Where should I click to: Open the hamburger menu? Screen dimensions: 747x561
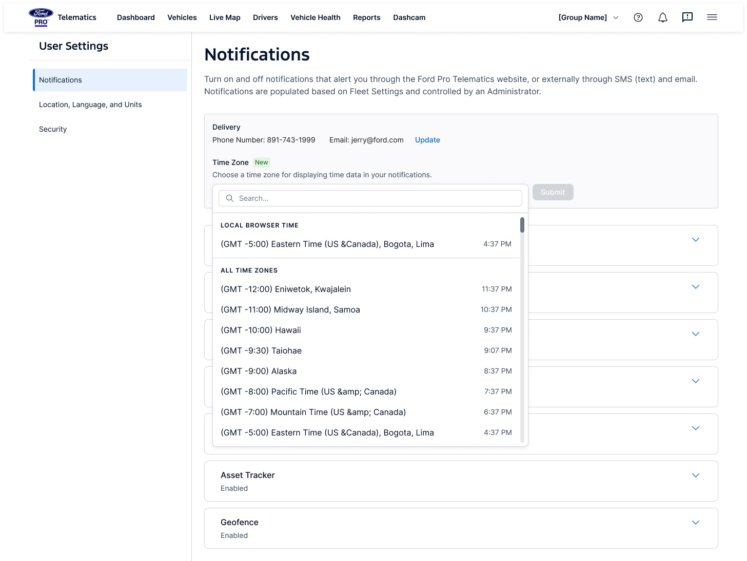(x=712, y=17)
